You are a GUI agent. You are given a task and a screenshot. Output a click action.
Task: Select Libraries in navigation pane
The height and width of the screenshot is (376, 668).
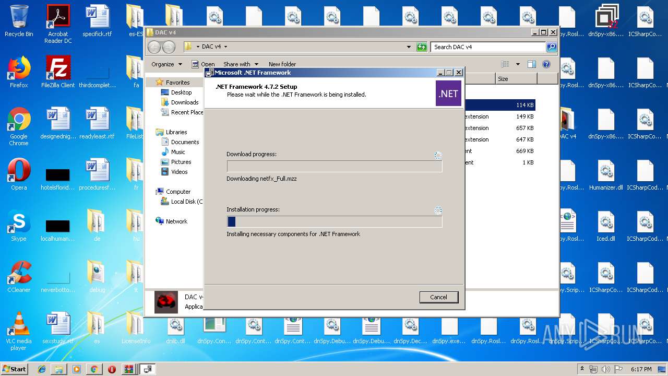coord(176,132)
